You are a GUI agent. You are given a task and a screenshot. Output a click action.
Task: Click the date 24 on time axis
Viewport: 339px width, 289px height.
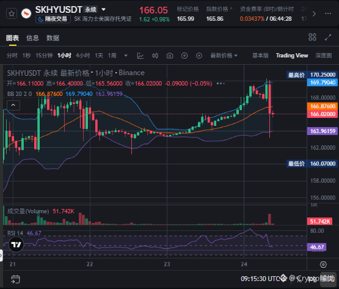pos(244,264)
